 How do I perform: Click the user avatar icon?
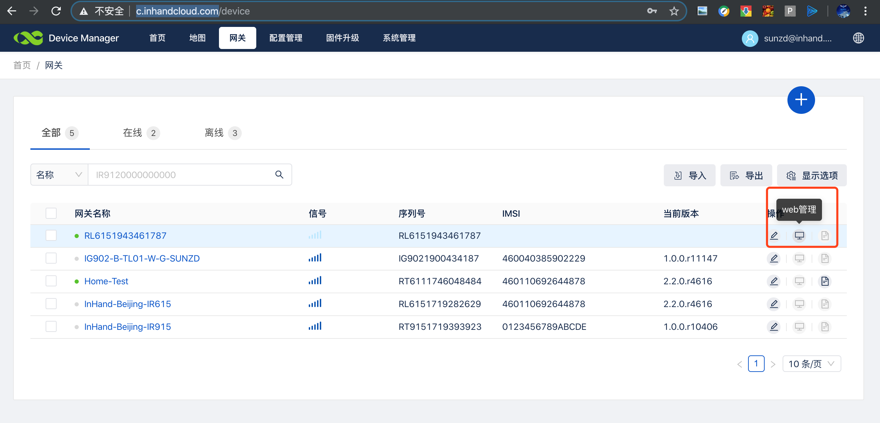[x=750, y=38]
